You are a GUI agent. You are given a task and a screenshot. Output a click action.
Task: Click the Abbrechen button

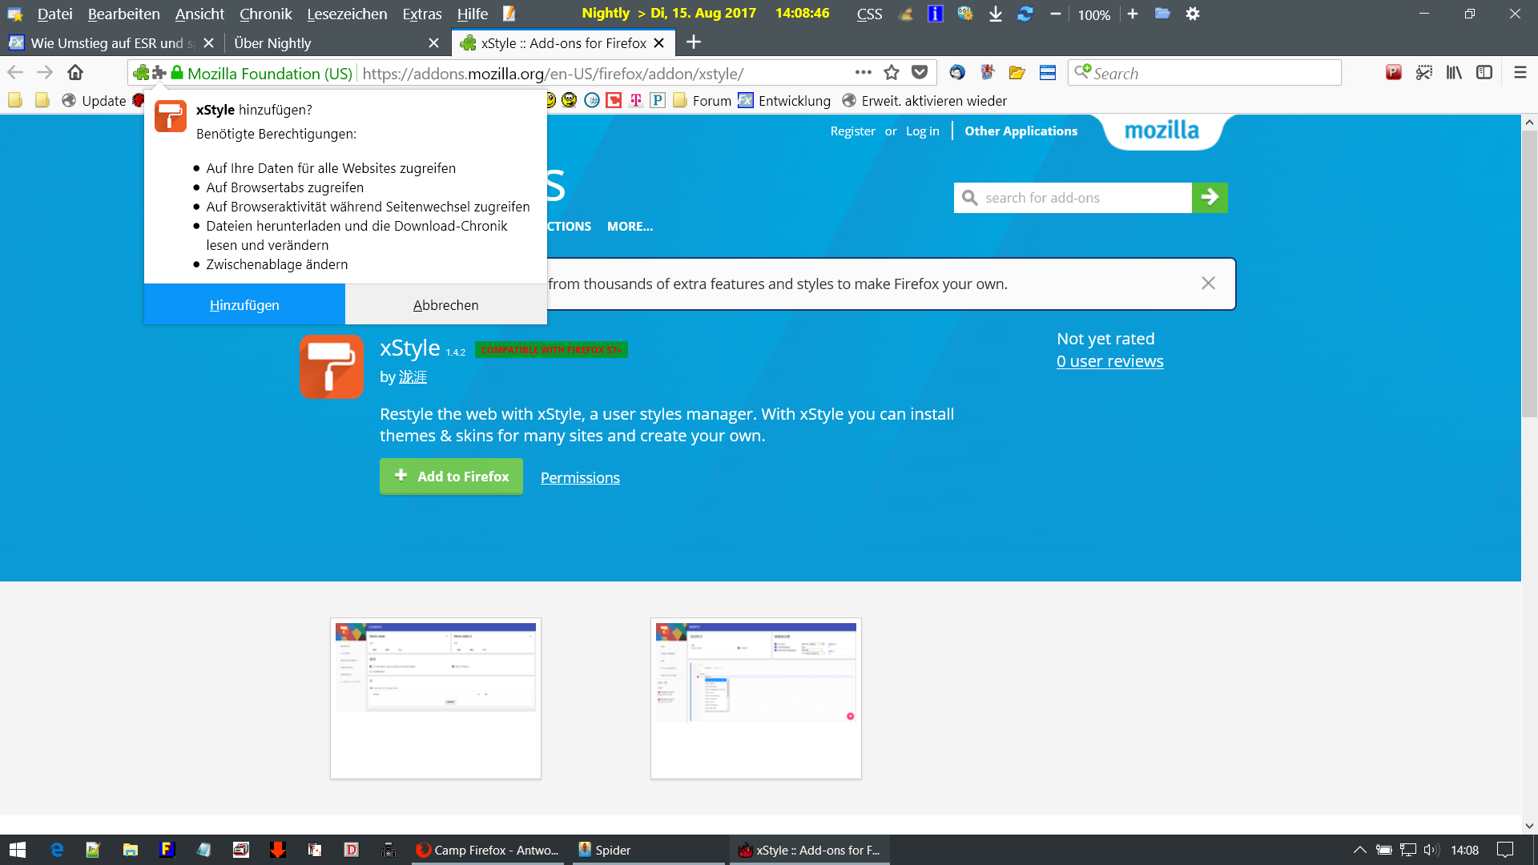[x=445, y=305]
